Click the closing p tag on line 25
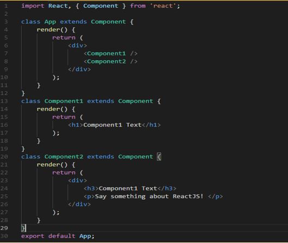Image resolution: width=288 pixels, height=243 pixels. click(x=215, y=196)
